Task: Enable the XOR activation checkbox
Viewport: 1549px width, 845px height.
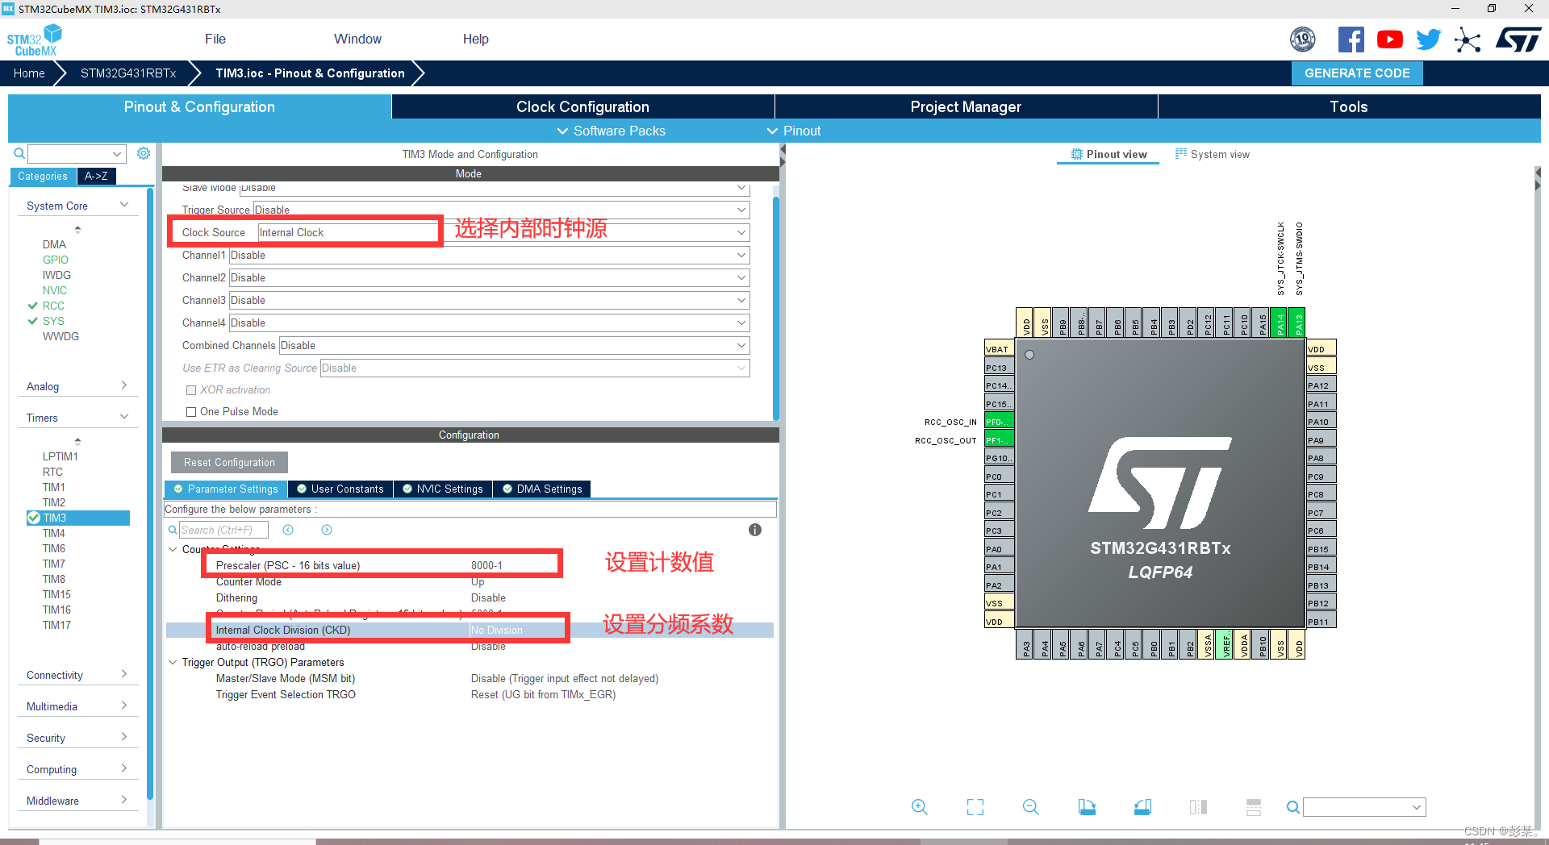Action: (x=191, y=390)
